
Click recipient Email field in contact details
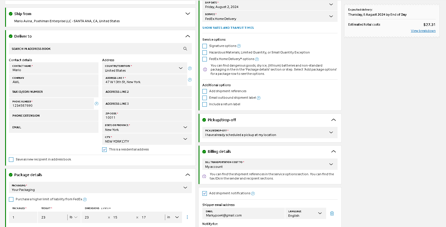[x=54, y=127]
